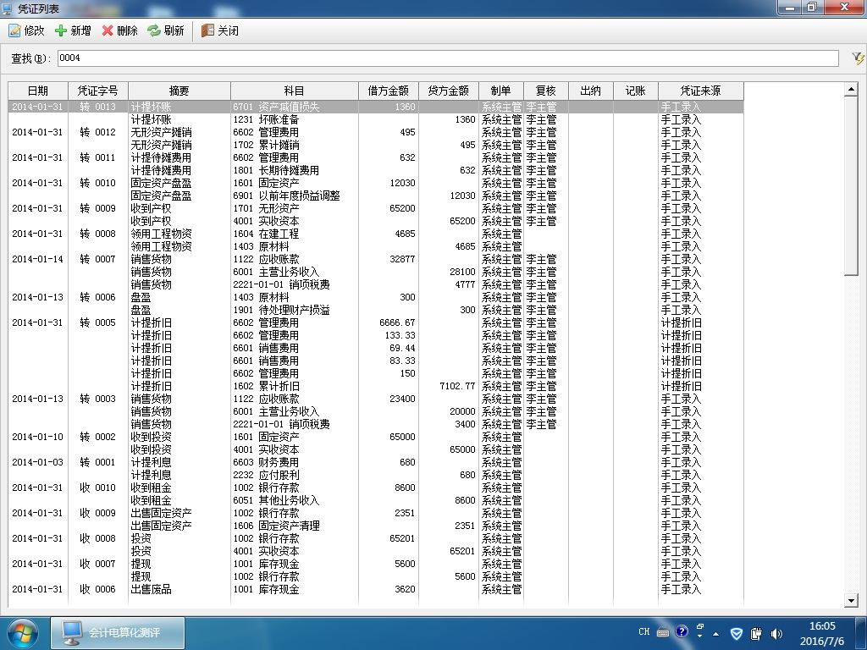This screenshot has width=867, height=650.
Task: Click subject cell 1702 累计摊销
Action: click(x=266, y=145)
